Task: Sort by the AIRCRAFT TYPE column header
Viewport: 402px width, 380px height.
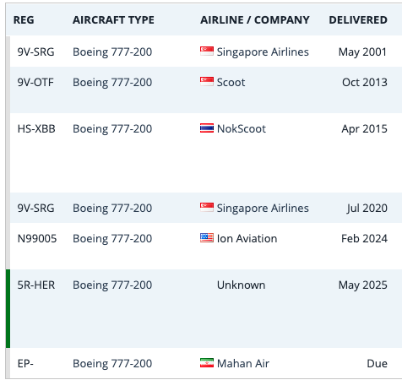Action: [x=113, y=20]
